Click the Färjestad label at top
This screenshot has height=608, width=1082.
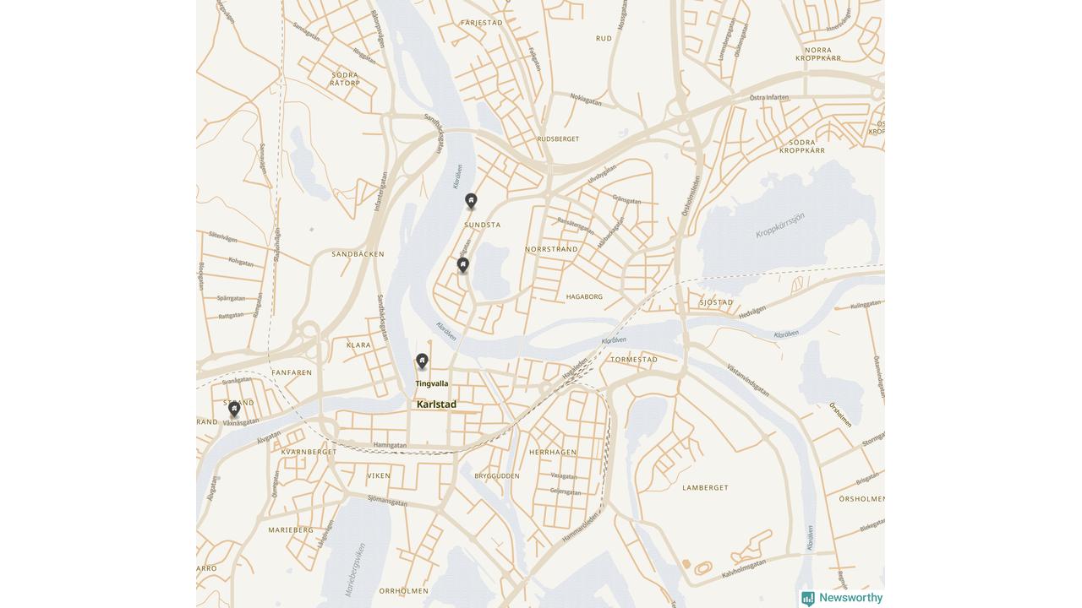[x=482, y=23]
